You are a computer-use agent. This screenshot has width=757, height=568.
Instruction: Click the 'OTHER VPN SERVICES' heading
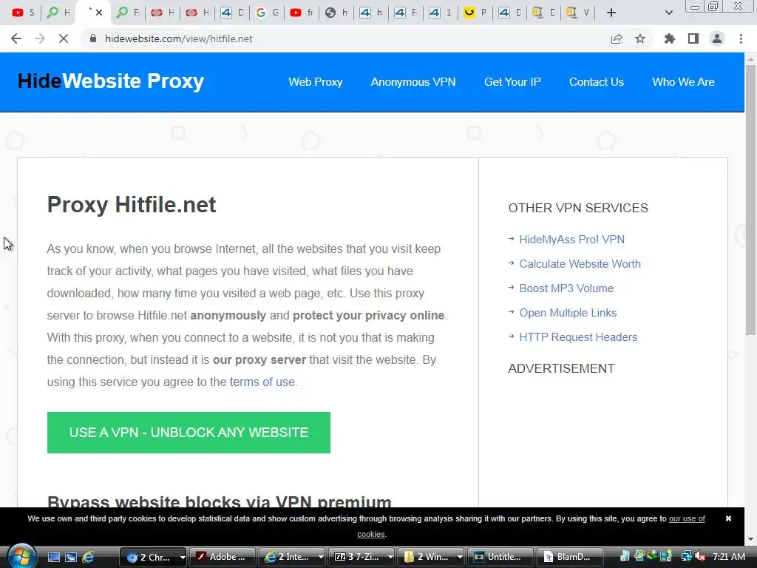point(578,208)
